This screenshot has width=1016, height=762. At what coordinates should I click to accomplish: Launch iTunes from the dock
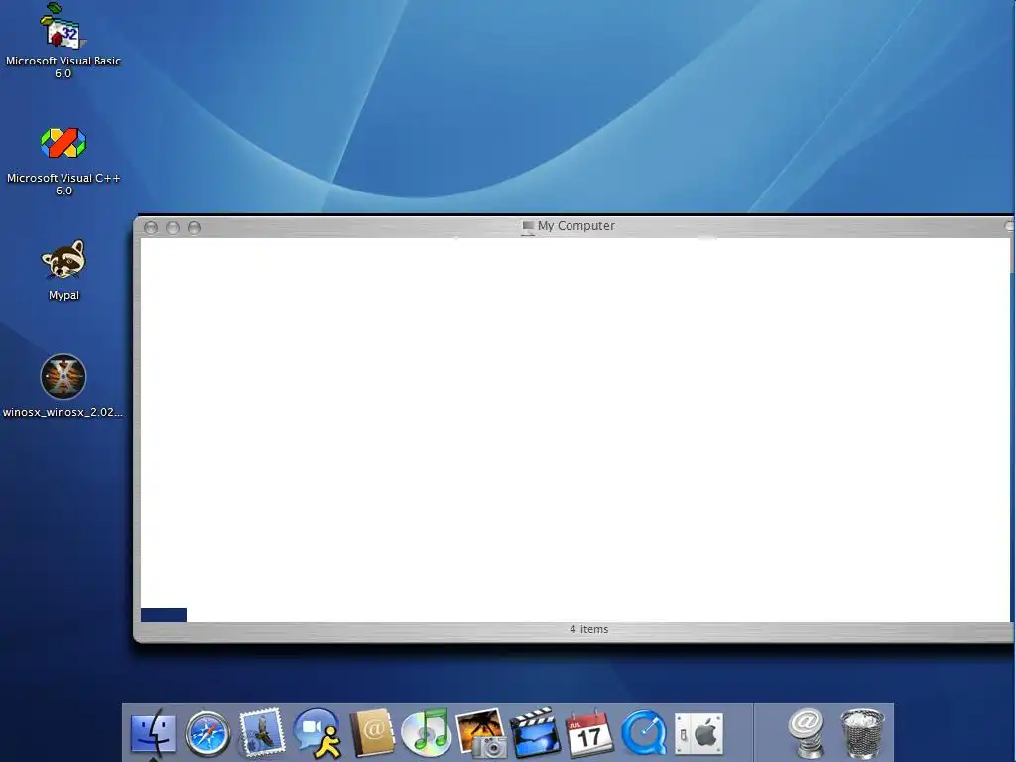426,733
